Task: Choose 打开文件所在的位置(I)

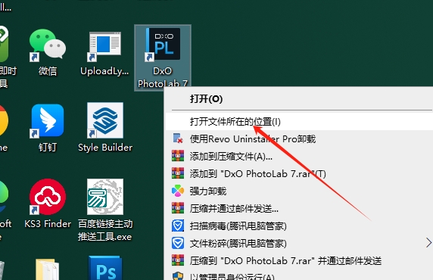Action: pyautogui.click(x=299, y=122)
